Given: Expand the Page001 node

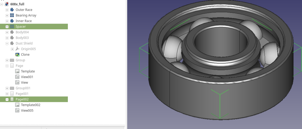Looking at the screenshot, I should click(x=7, y=94).
